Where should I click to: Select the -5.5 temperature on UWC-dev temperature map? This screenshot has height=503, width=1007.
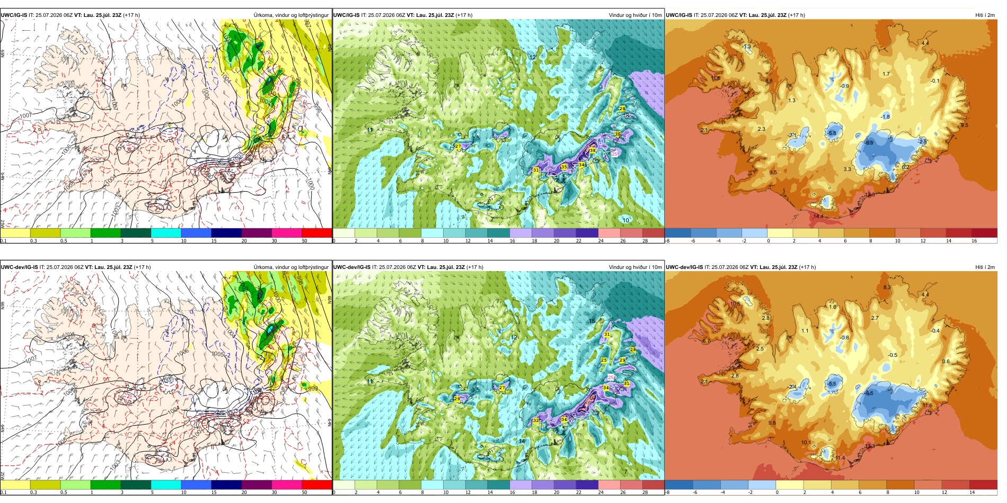pos(832,384)
